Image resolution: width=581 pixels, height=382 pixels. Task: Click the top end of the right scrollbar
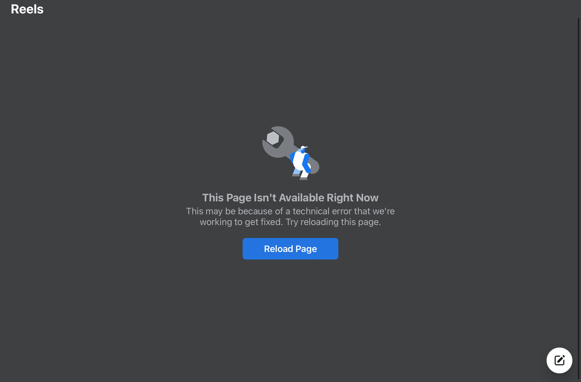click(579, 19)
